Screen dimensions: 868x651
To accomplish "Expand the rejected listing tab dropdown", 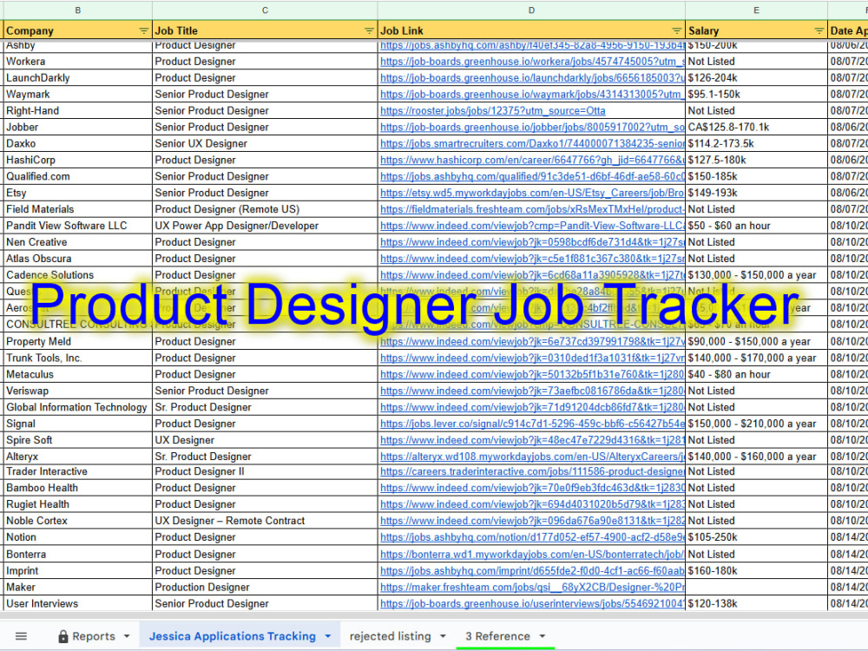I will click(443, 636).
